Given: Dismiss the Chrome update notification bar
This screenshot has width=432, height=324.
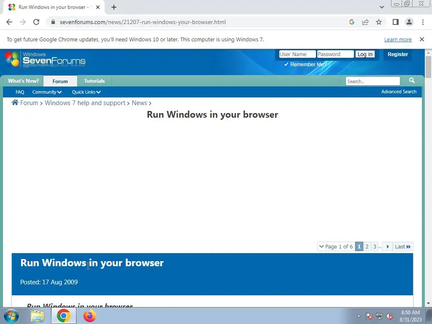Looking at the screenshot, I should 422,39.
